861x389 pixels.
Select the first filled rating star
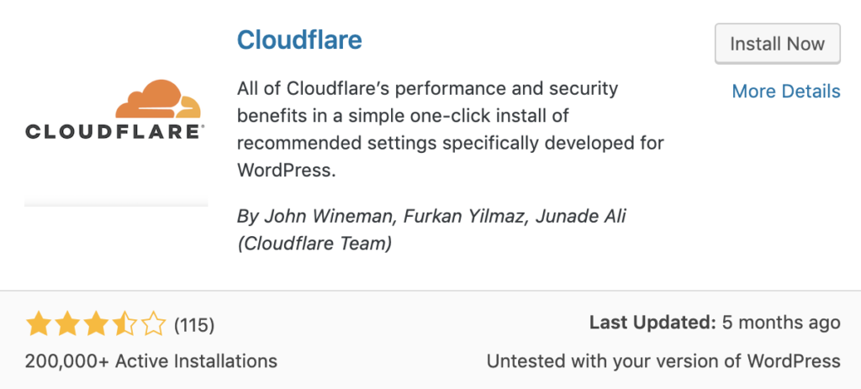(38, 324)
